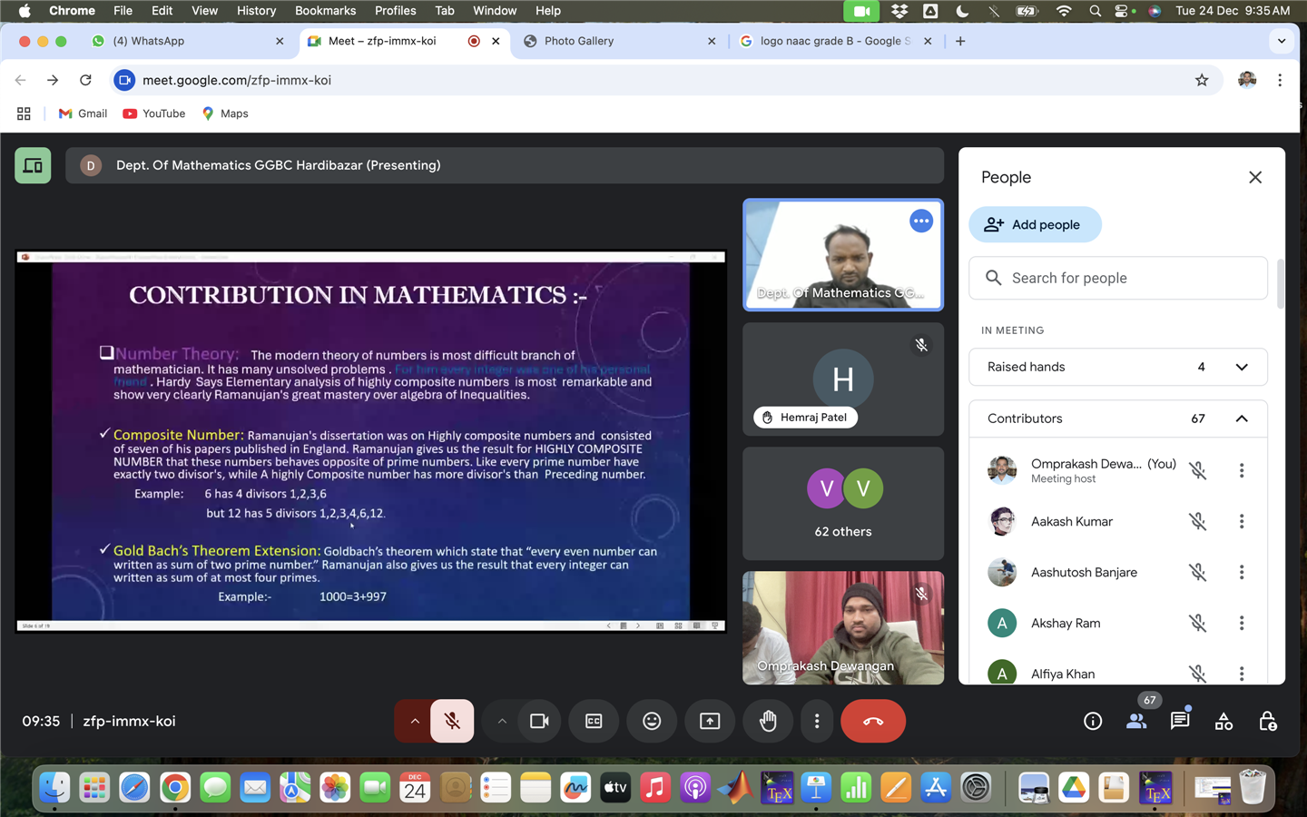Expand the Raised hands section
The width and height of the screenshot is (1307, 817).
1241,367
